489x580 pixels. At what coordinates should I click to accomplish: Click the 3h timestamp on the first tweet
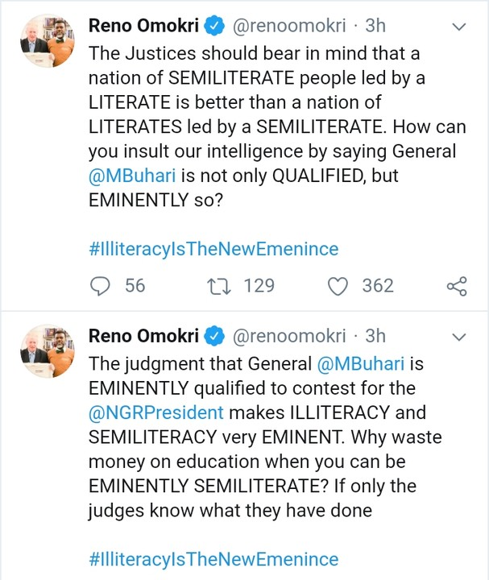[375, 27]
